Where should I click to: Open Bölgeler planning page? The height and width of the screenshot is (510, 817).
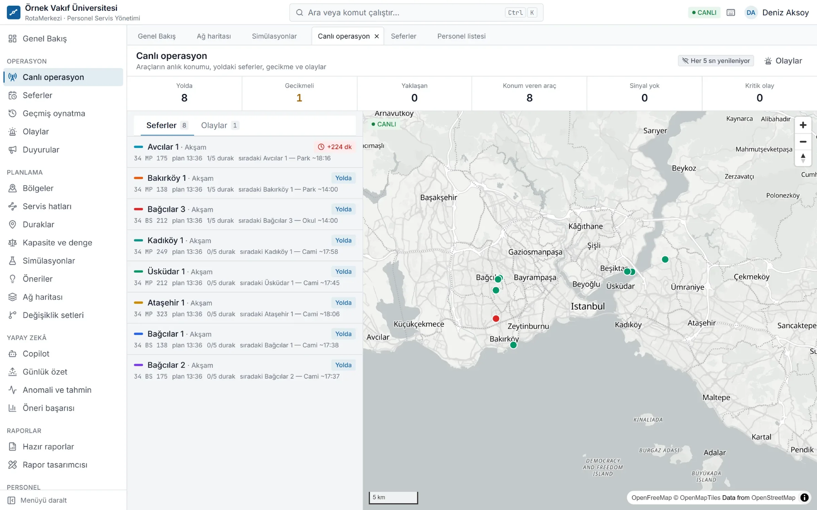63,188
